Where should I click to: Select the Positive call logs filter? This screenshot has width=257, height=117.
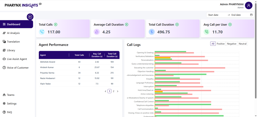click(x=221, y=44)
